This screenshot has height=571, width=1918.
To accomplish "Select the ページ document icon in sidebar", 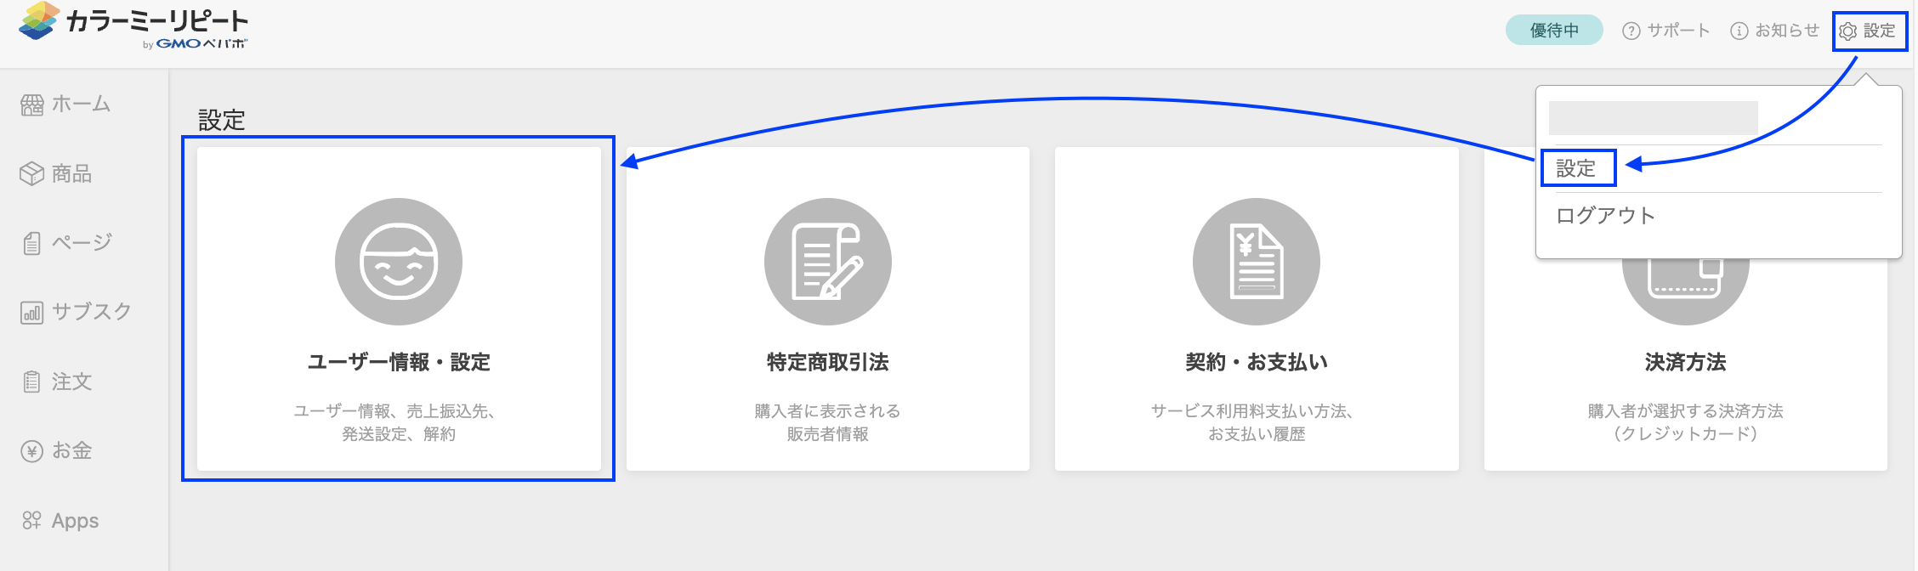I will coord(31,243).
